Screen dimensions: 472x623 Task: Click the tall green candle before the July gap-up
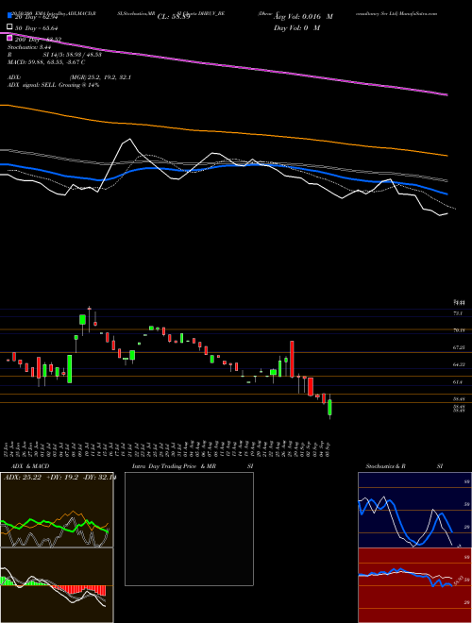(70, 369)
